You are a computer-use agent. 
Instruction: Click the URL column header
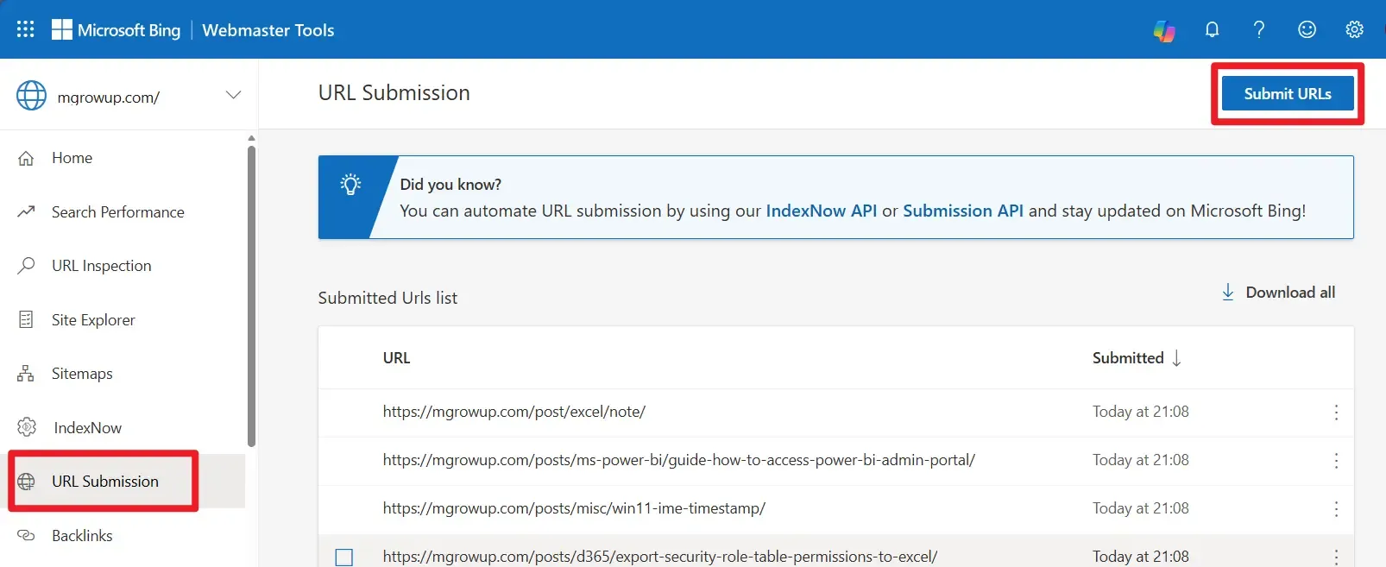[396, 358]
